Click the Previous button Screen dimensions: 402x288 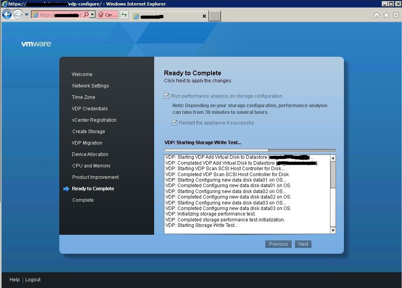click(x=278, y=244)
